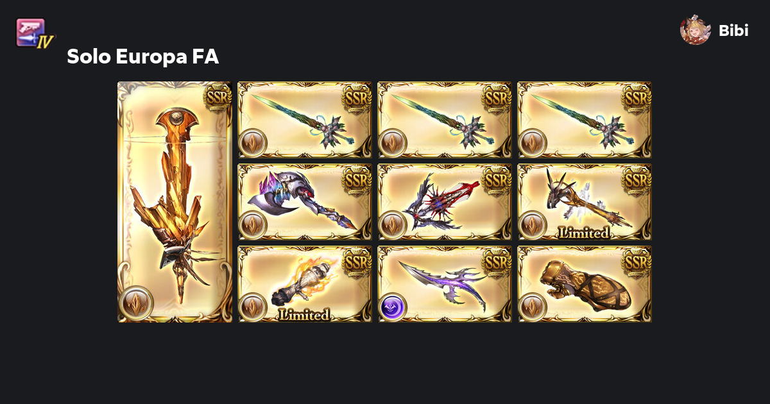Select the third green sword weapon
Screen dimensions: 770x404
(585, 120)
